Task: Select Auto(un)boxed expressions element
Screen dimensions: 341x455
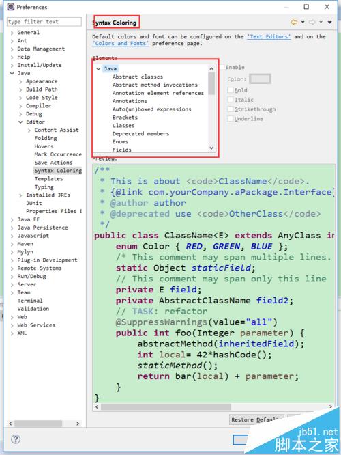Action: (152, 109)
